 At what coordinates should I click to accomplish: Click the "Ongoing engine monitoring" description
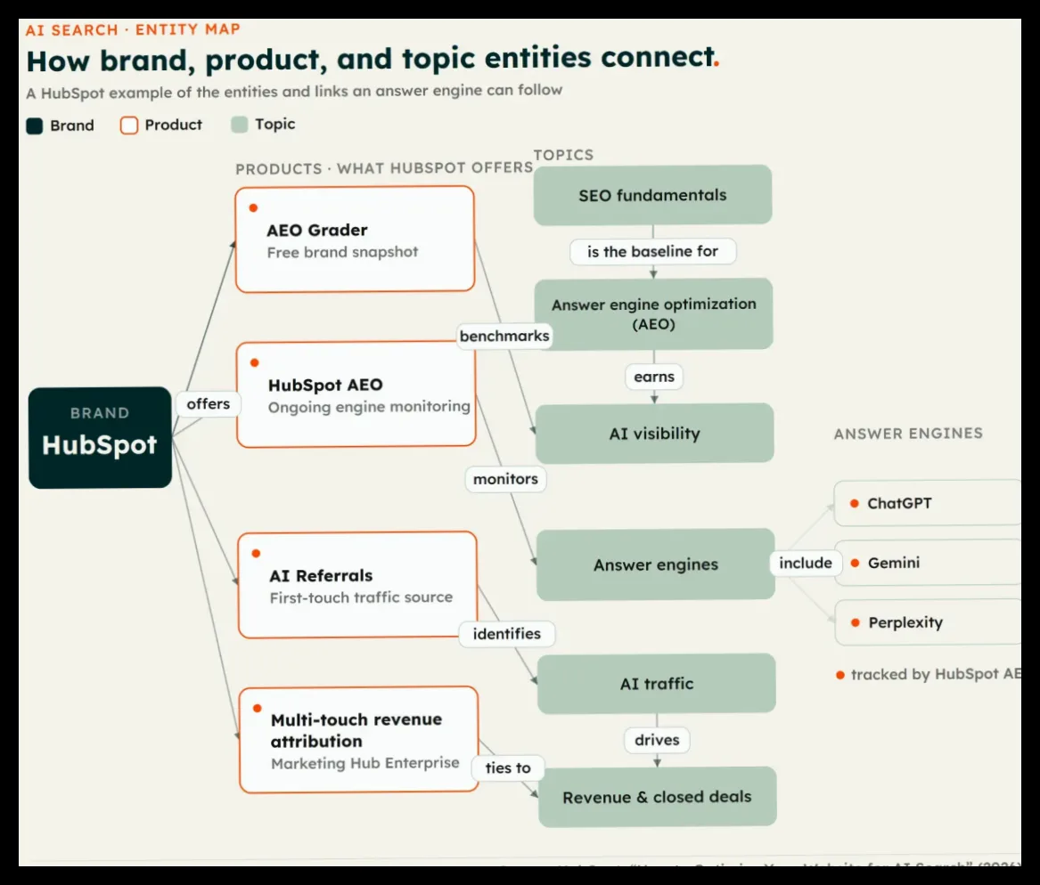click(370, 407)
